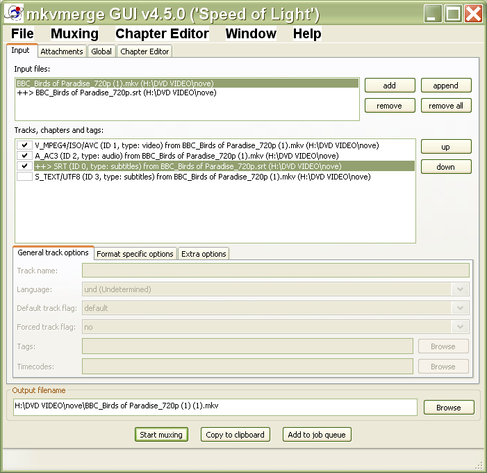Click the remove all button
The height and width of the screenshot is (473, 487).
tap(446, 106)
